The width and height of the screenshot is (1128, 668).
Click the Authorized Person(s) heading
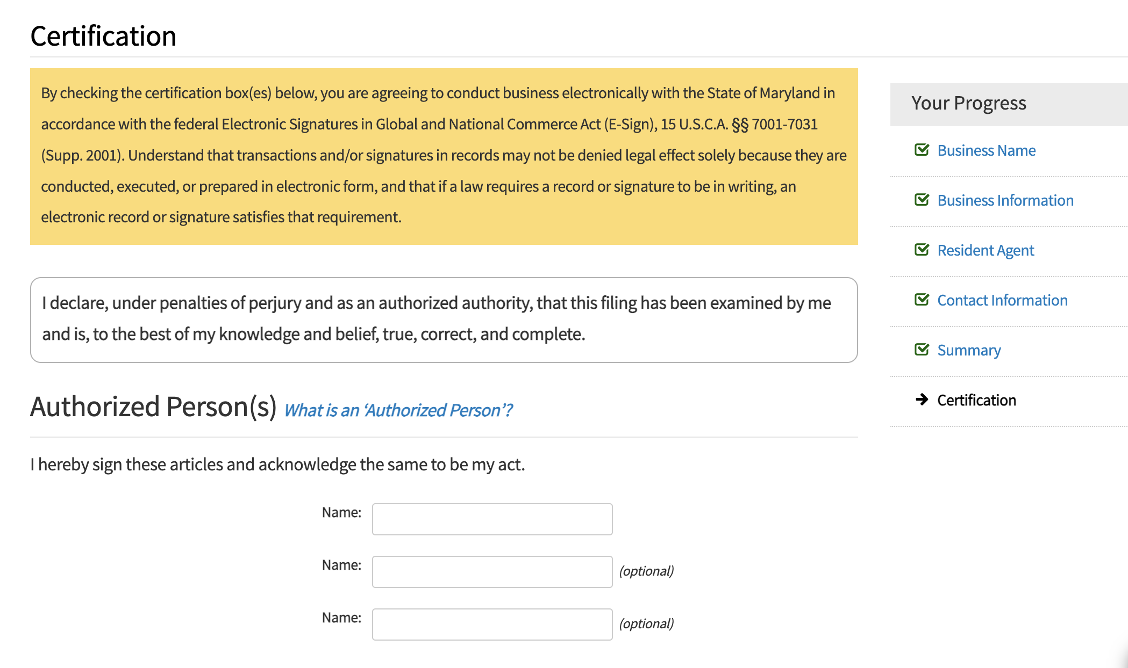(x=153, y=406)
